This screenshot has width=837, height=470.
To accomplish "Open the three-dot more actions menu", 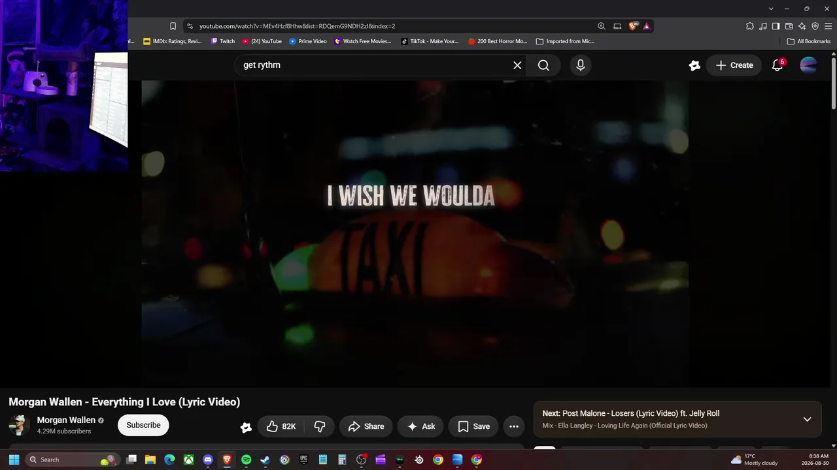I will pyautogui.click(x=514, y=426).
